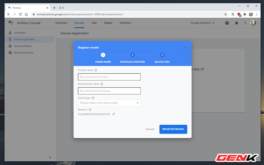This screenshot has width=264, height=165.
Task: Switch to the Develop tab
Action: coord(79,23)
